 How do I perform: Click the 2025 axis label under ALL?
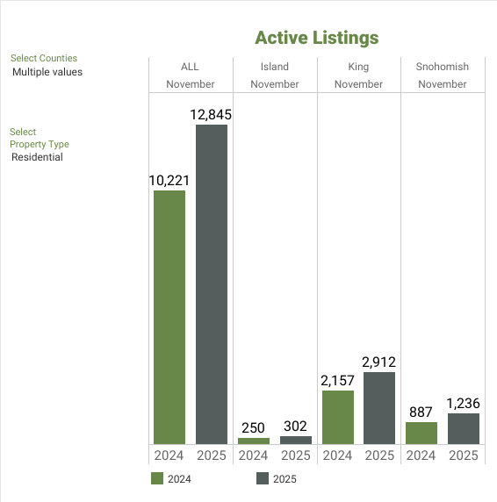tap(212, 455)
